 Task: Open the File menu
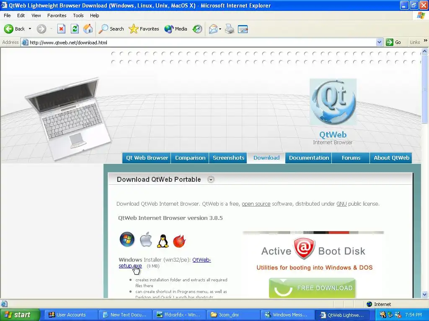pyautogui.click(x=7, y=15)
